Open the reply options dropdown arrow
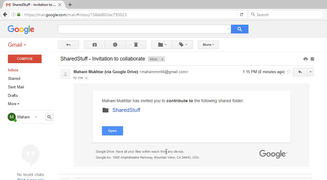This screenshot has height=180, width=327. [310, 72]
